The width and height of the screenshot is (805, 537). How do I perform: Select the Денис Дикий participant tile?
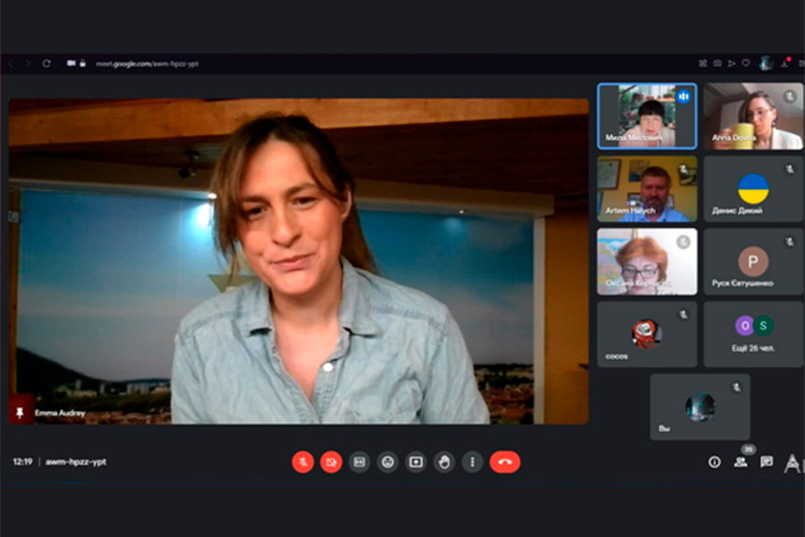(753, 189)
